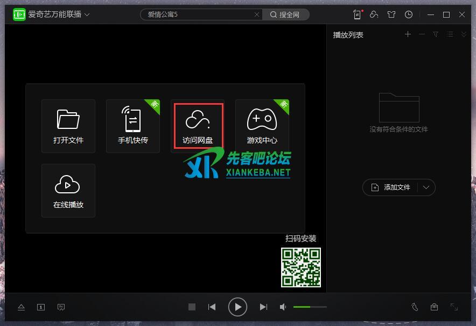This screenshot has width=476, height=326.
Task: Click the 搜全网 search button
Action: click(285, 15)
